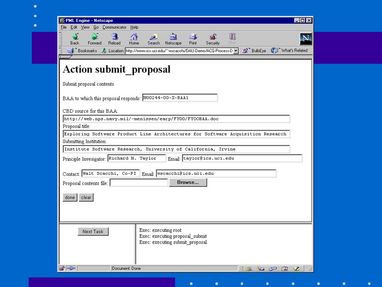Open the View menu

coord(85,28)
